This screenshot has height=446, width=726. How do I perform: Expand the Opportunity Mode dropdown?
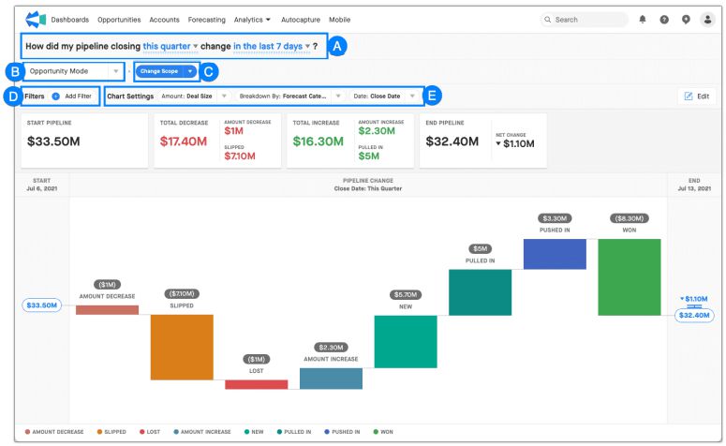pos(73,71)
